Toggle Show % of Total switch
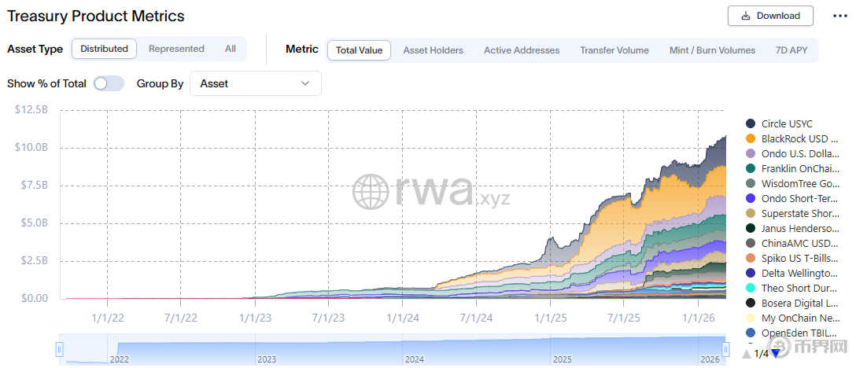This screenshot has height=368, width=856. pos(109,83)
